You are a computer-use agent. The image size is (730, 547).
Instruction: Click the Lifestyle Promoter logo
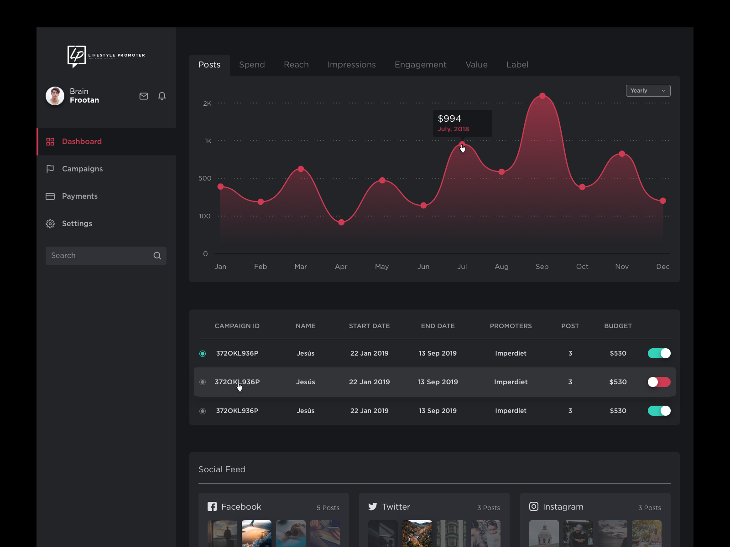click(x=106, y=56)
